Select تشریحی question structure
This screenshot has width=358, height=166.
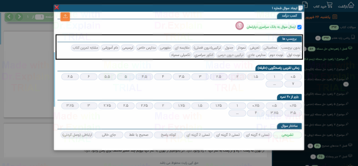287,135
